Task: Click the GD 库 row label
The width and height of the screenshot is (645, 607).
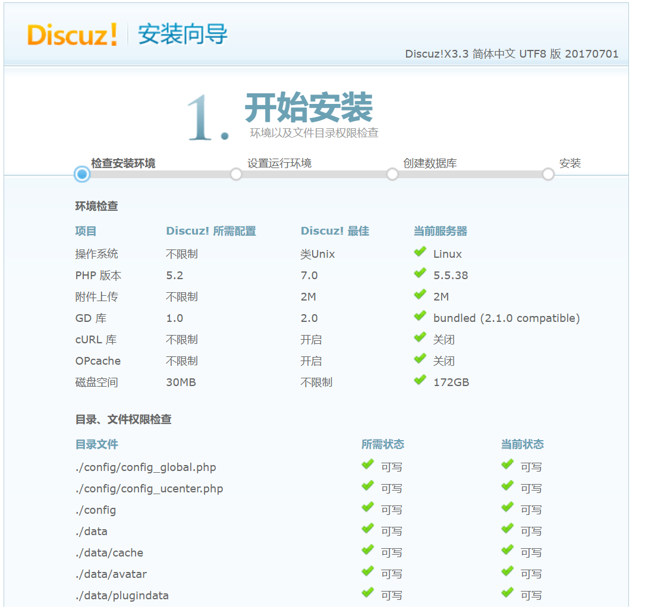Action: click(91, 318)
